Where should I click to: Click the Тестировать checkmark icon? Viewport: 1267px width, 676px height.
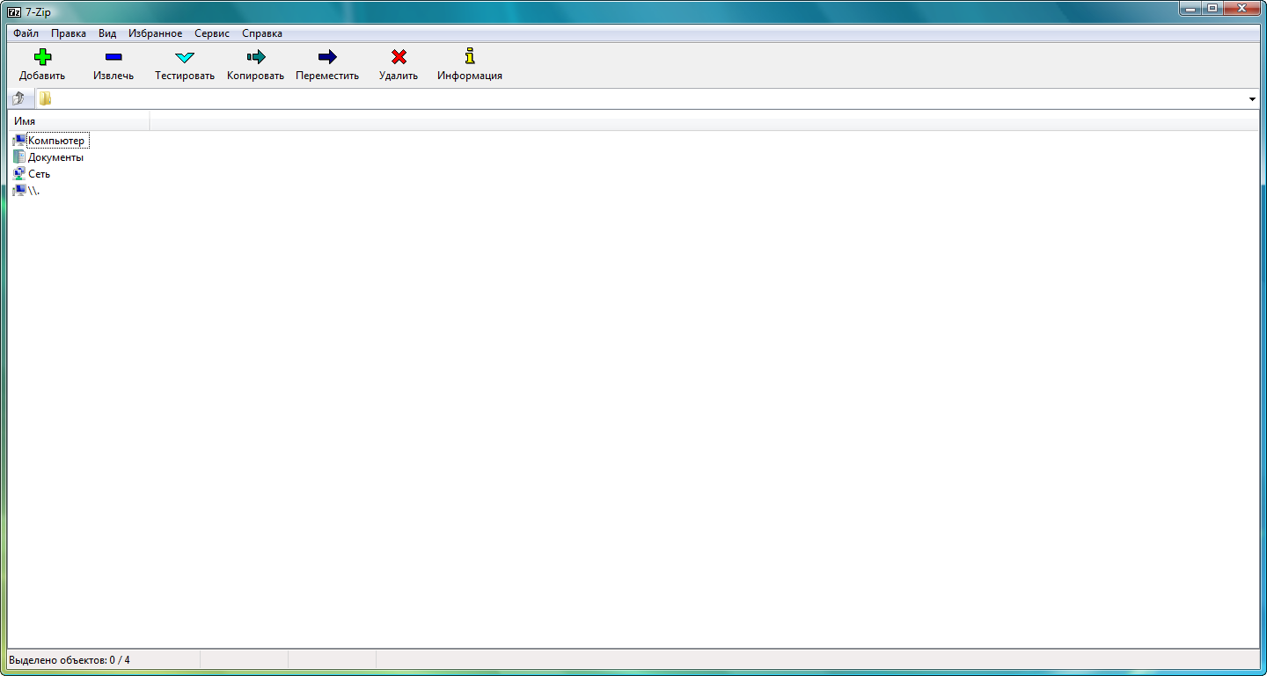coord(185,57)
